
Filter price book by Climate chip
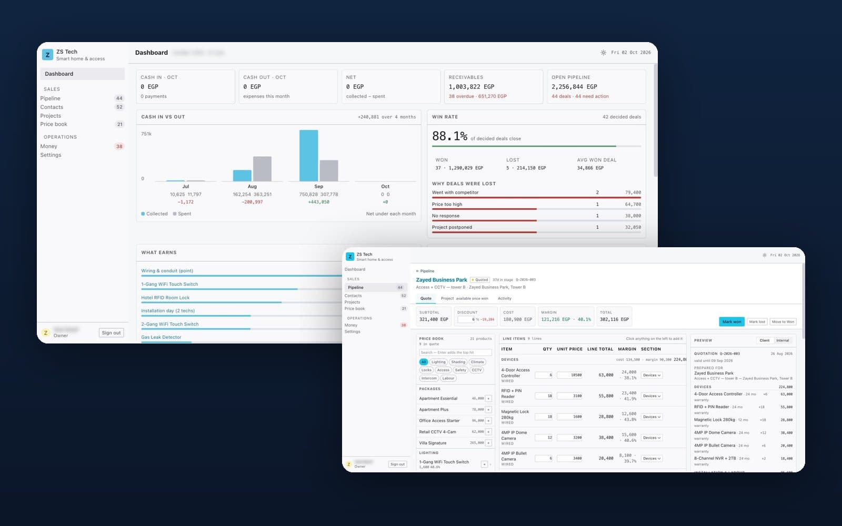pyautogui.click(x=477, y=362)
